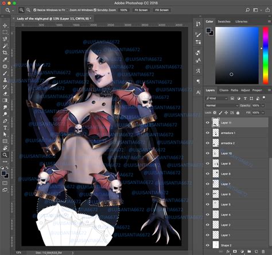Open the Color panel flyout menu
Screen dimensions: 272x255
269,22
